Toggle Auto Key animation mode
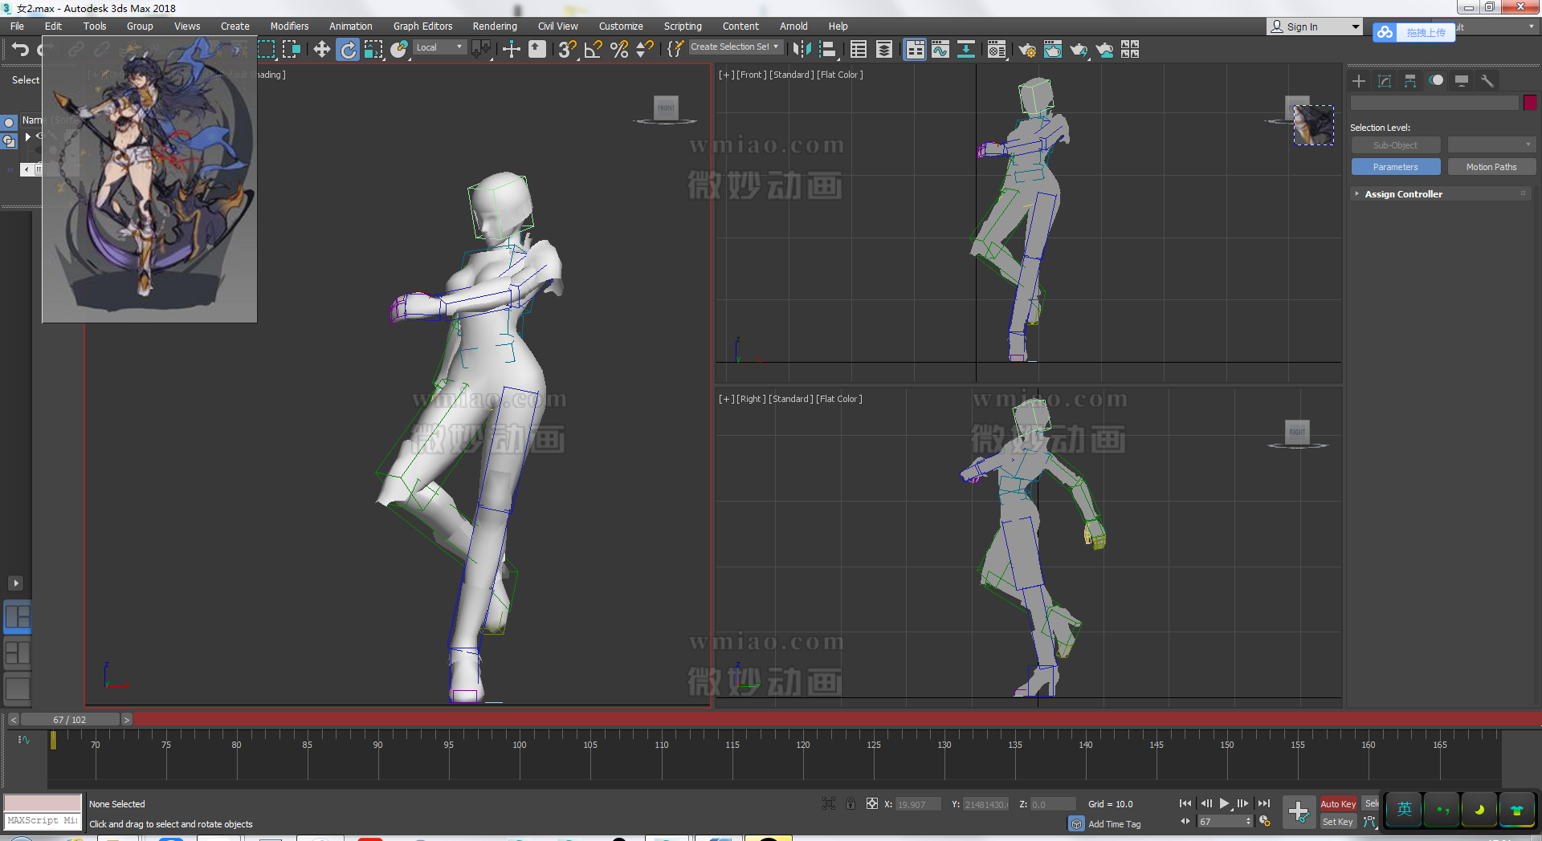 coord(1337,804)
